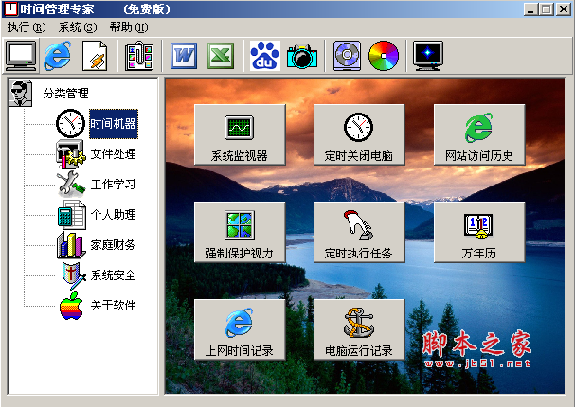Open the 定时执行任务 button
Screen dimensions: 575x407
[359, 232]
